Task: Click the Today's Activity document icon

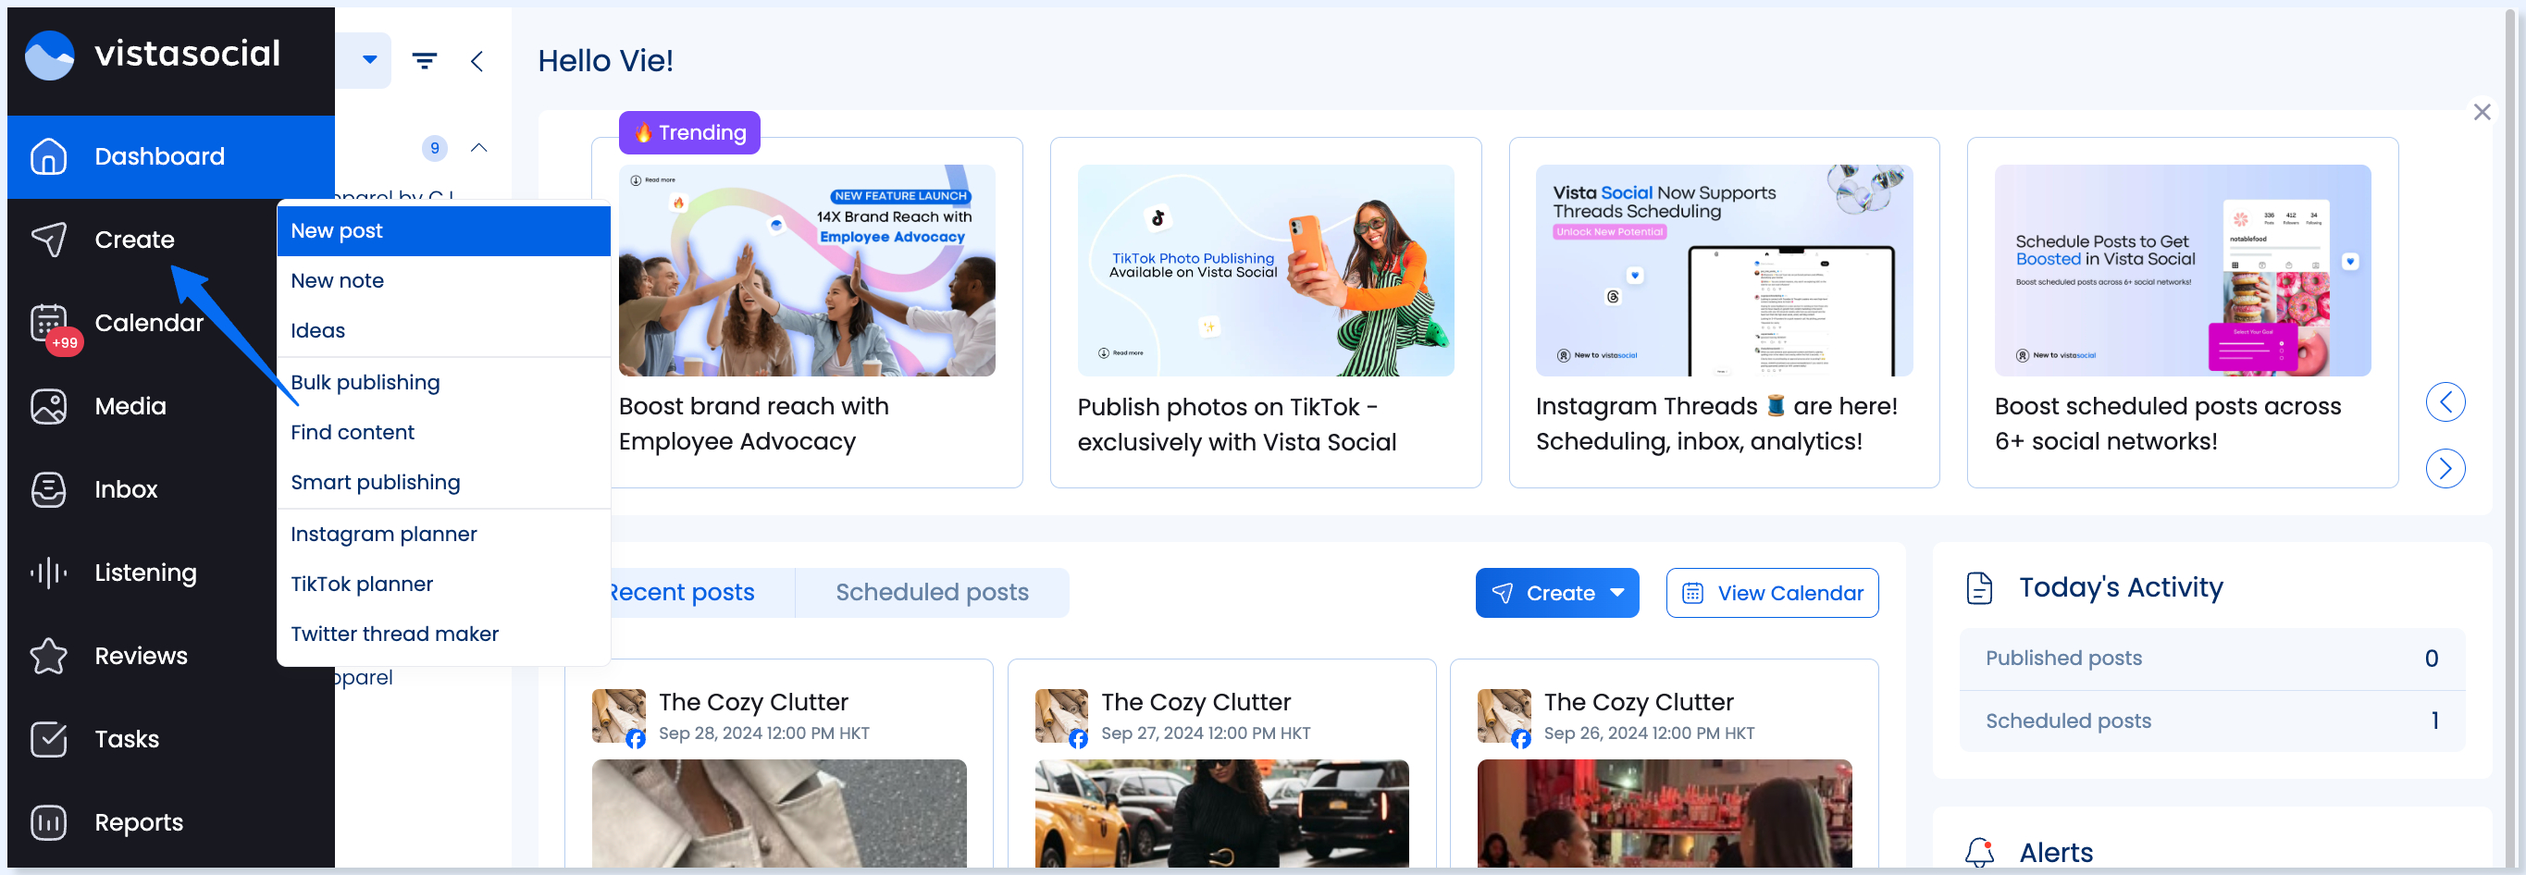Action: pyautogui.click(x=1980, y=588)
